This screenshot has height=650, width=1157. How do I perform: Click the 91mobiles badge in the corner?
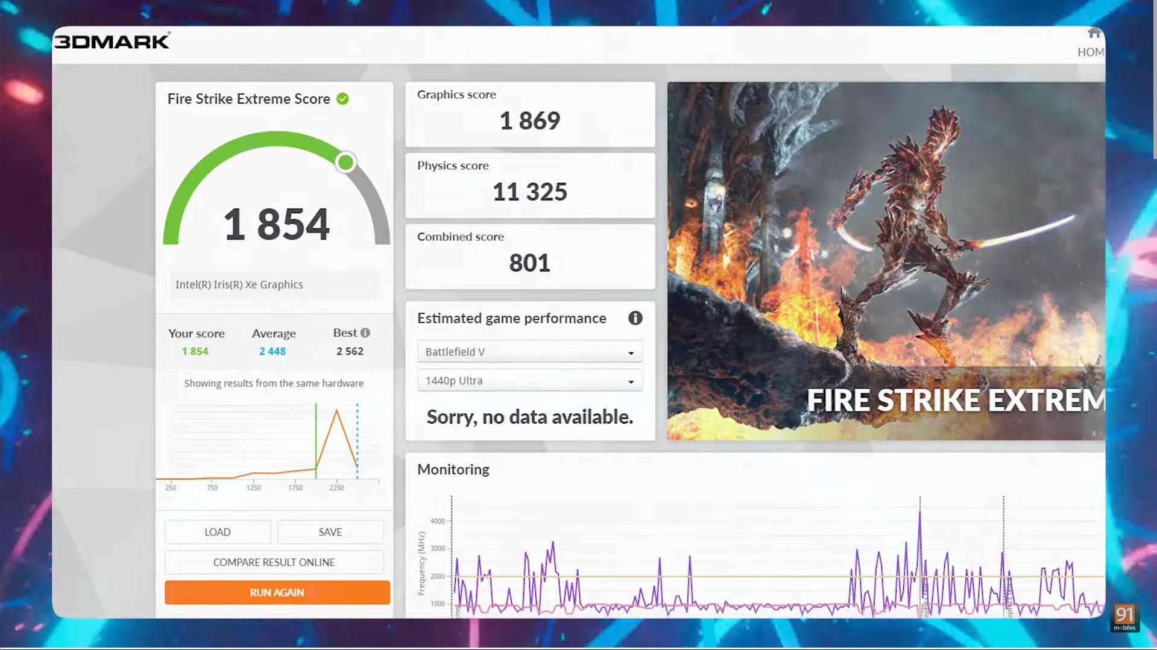pos(1124,617)
